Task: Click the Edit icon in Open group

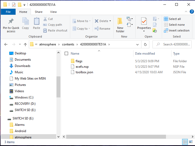Action: (155, 25)
